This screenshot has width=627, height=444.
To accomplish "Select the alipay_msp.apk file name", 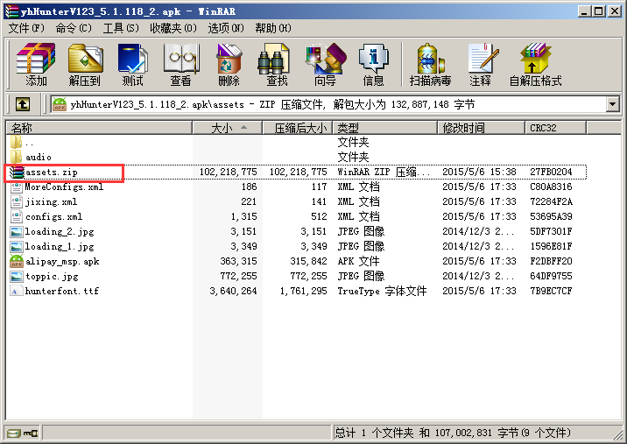I will 62,262.
